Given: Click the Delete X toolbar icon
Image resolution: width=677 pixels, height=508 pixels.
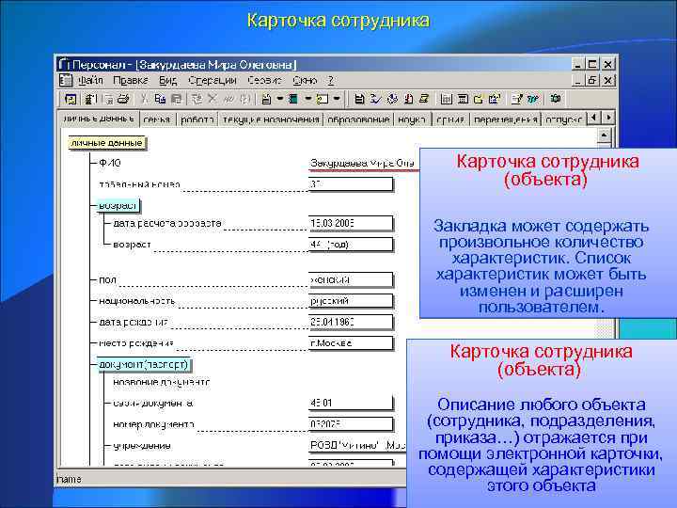Looking at the screenshot, I should [212, 100].
